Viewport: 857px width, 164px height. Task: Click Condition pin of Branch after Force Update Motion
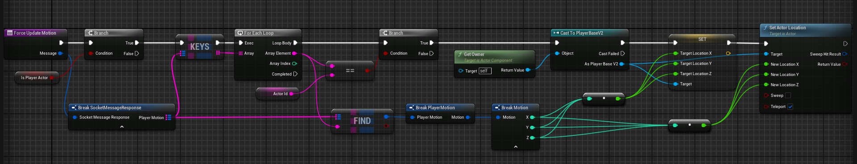[x=91, y=53]
